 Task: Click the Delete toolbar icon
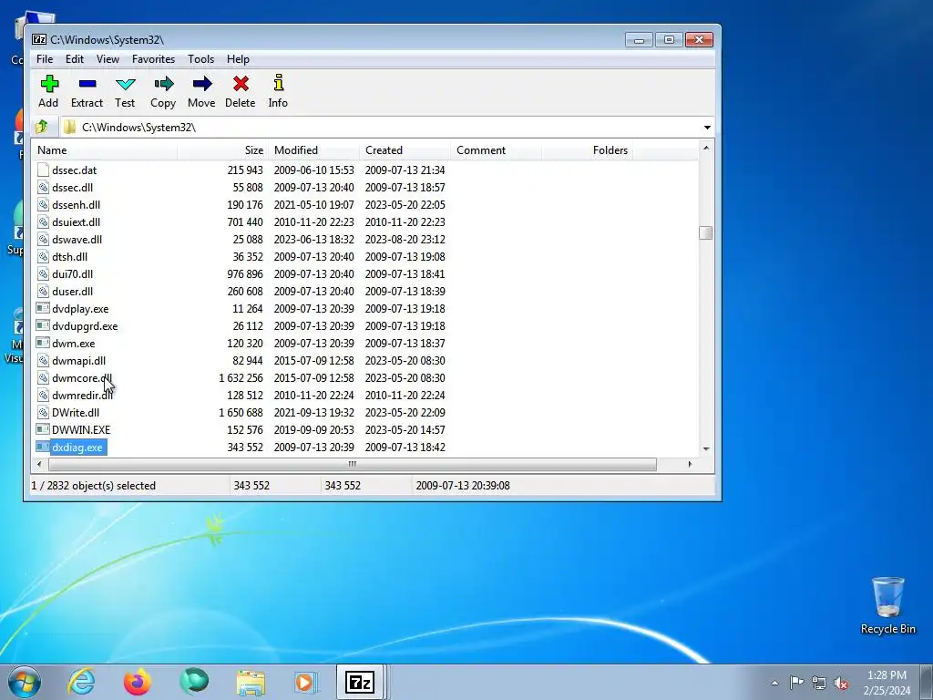[x=241, y=84]
